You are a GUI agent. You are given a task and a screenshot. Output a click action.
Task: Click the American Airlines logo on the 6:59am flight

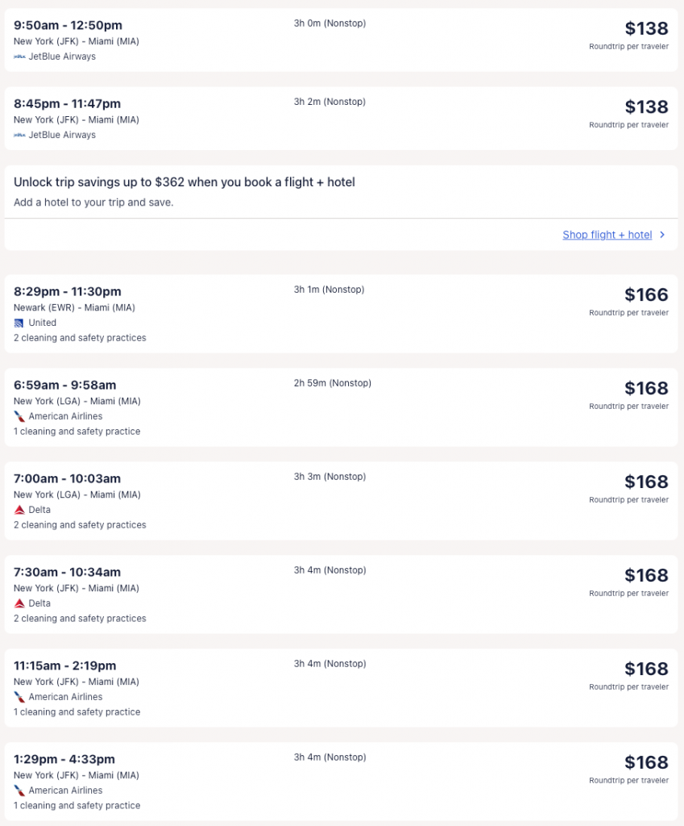[x=18, y=417]
